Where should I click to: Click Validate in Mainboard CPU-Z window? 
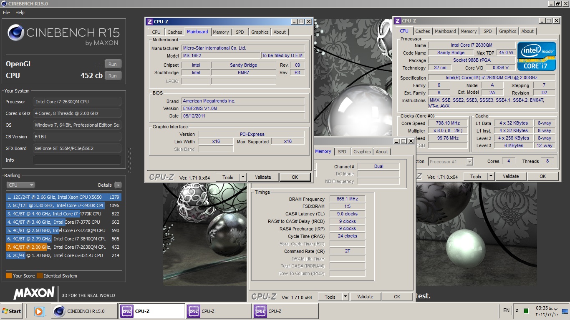coord(263,177)
